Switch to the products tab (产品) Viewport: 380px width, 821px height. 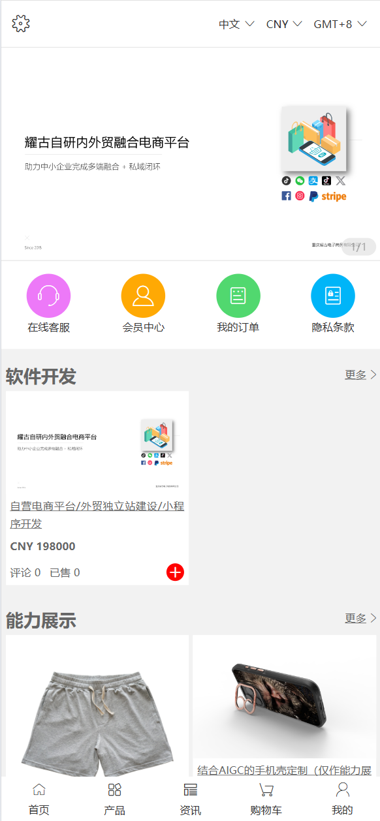114,799
